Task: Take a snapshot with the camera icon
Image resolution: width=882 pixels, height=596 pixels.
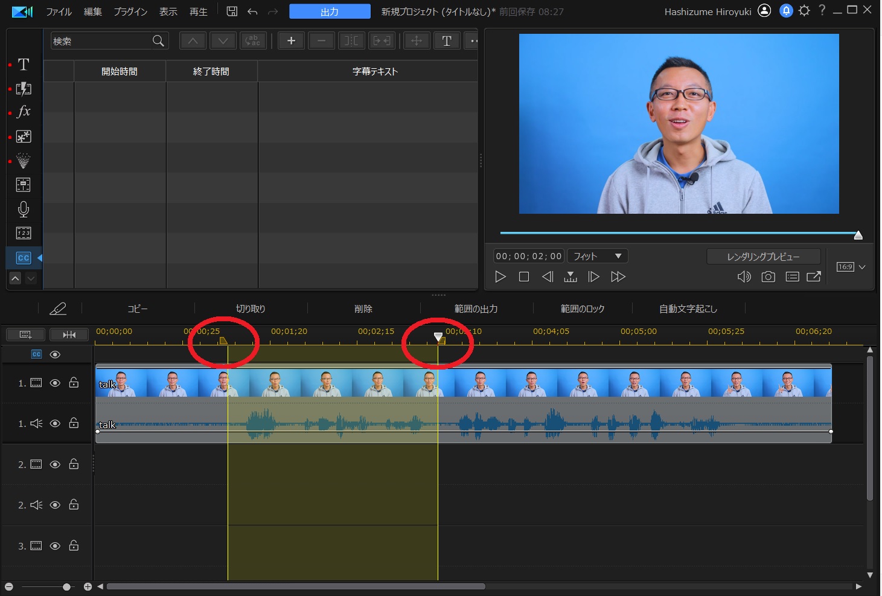Action: 768,277
